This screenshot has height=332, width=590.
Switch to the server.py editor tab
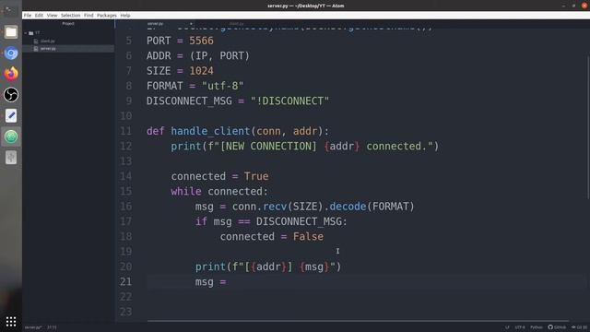click(x=155, y=24)
